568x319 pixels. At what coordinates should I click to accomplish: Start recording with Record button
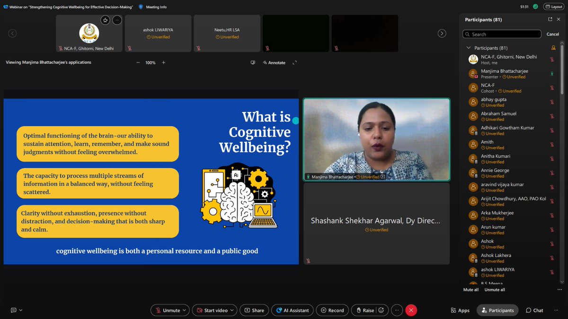[x=332, y=310]
